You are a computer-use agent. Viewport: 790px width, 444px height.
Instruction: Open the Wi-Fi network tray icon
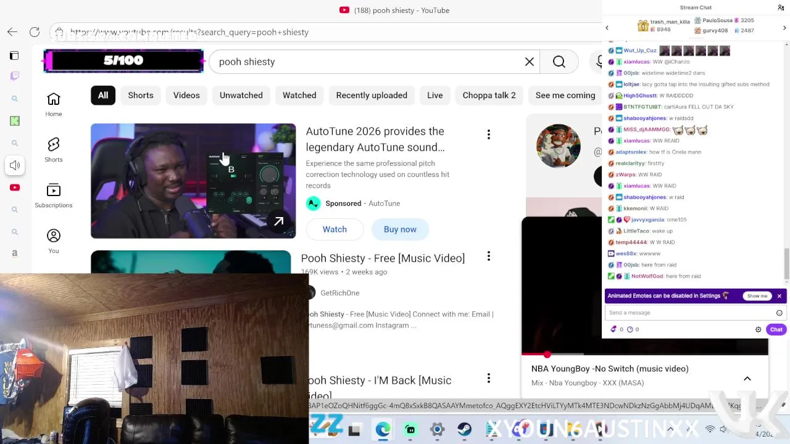[x=710, y=429]
